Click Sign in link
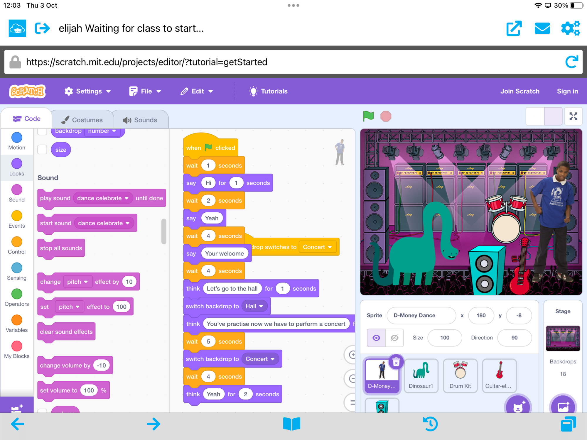The image size is (587, 440). pos(567,91)
